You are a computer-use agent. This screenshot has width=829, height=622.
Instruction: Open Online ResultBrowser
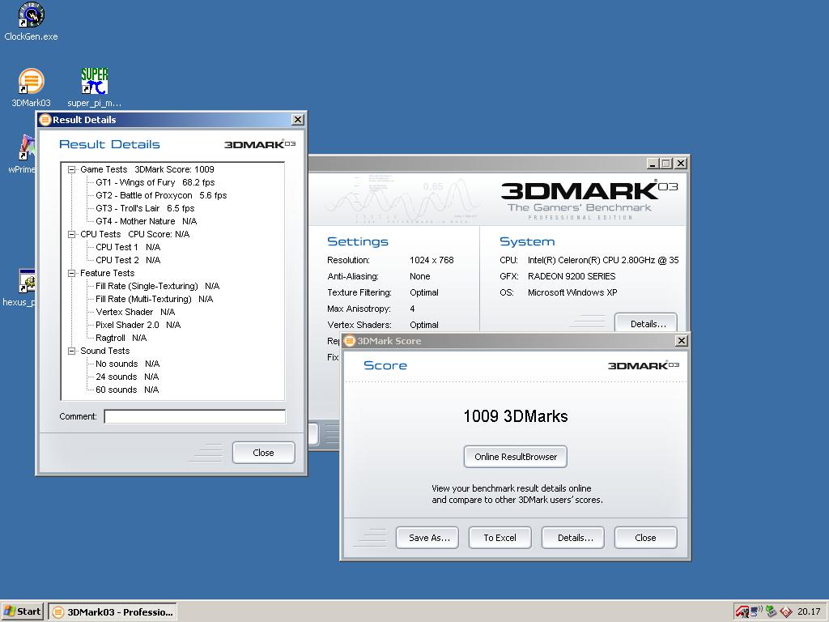(x=516, y=457)
